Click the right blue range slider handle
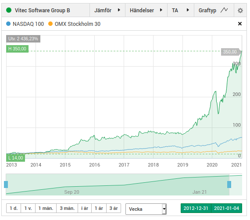250x220 pixels. coord(229,185)
